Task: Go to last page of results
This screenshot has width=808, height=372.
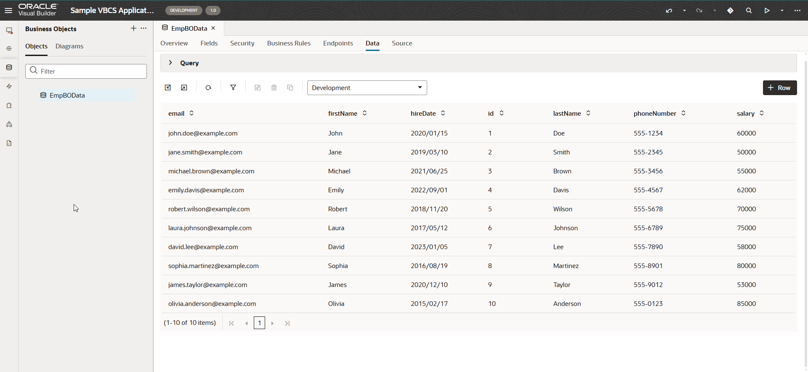Action: tap(287, 323)
